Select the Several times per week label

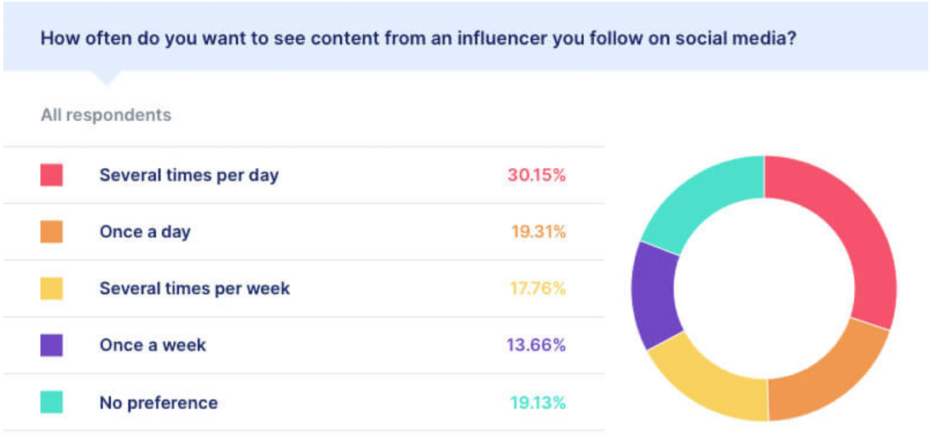point(194,288)
